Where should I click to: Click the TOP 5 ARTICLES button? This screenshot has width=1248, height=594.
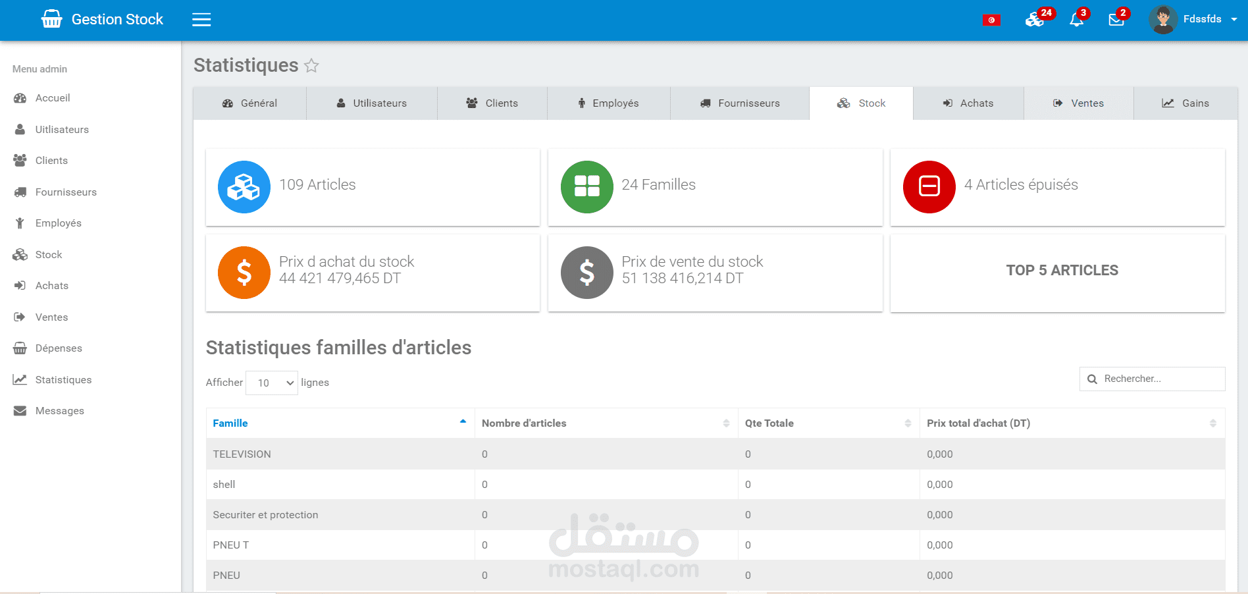pos(1058,273)
